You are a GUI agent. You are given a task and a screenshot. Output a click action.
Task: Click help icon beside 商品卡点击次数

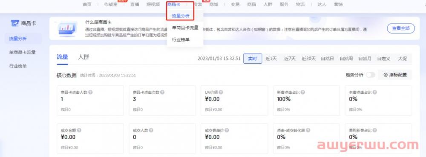pyautogui.click(x=162, y=93)
